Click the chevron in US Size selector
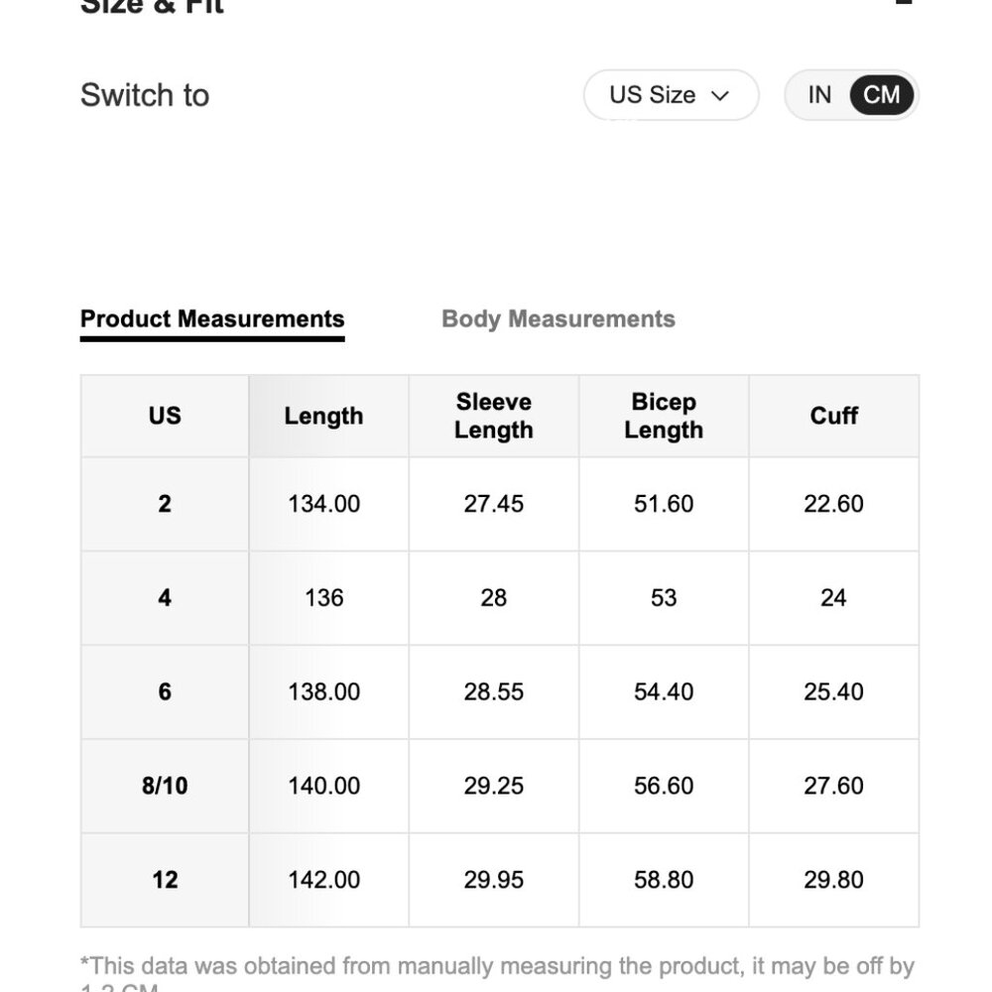Screen dimensions: 992x992 [x=720, y=95]
